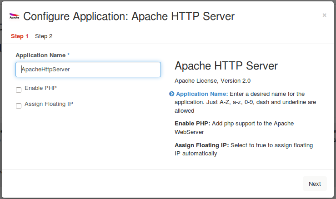Click the Apache HTTP Server description heading
The image size is (336, 199).
tap(226, 66)
